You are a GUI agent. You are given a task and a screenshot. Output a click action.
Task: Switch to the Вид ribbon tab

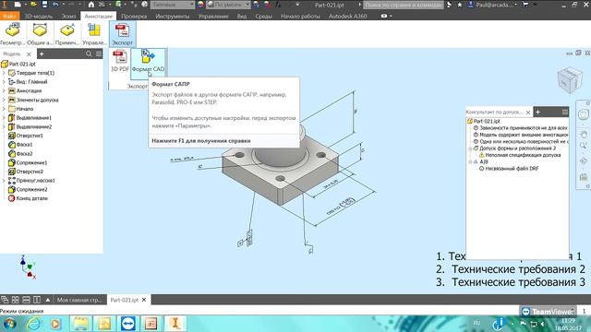[242, 17]
